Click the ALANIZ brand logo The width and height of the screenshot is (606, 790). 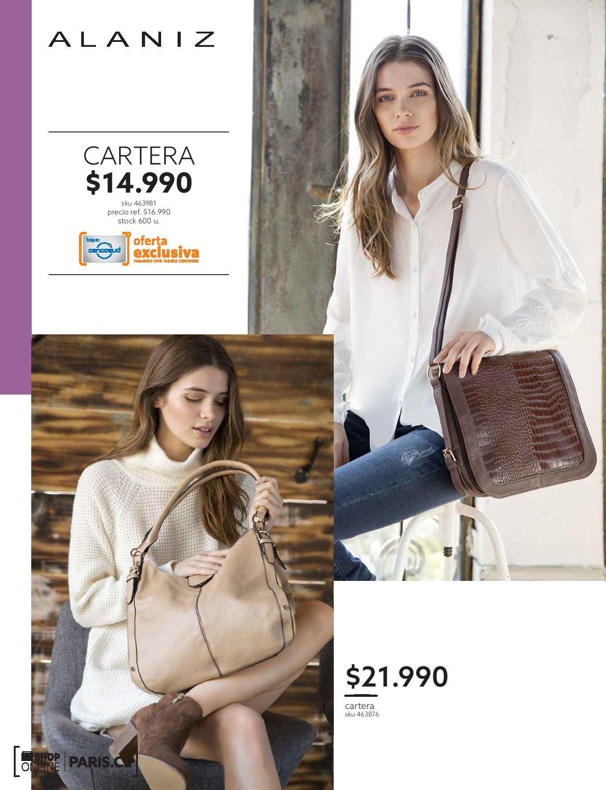[x=131, y=39]
